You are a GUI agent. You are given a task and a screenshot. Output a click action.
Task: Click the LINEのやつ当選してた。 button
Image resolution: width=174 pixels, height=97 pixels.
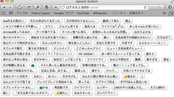click(129, 88)
